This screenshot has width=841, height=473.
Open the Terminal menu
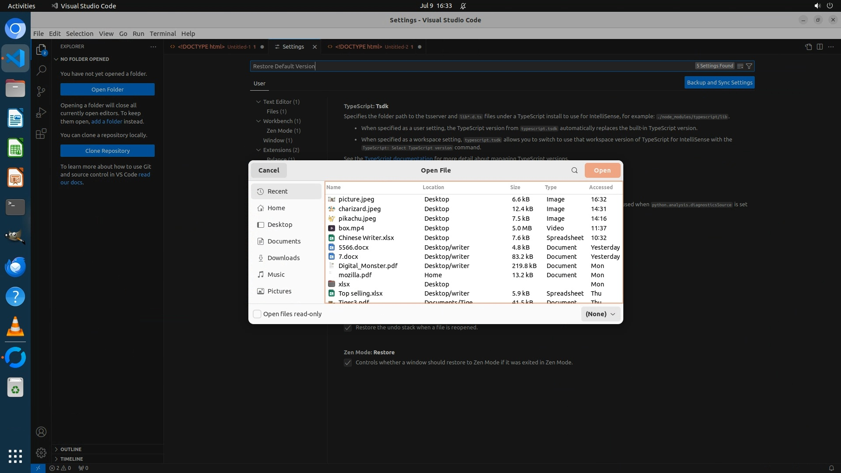[x=163, y=34]
